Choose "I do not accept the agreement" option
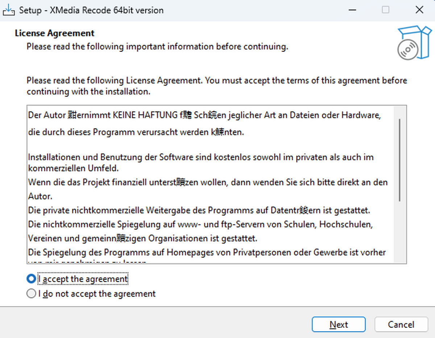Screen dimensions: 435x338 (x=32, y=293)
